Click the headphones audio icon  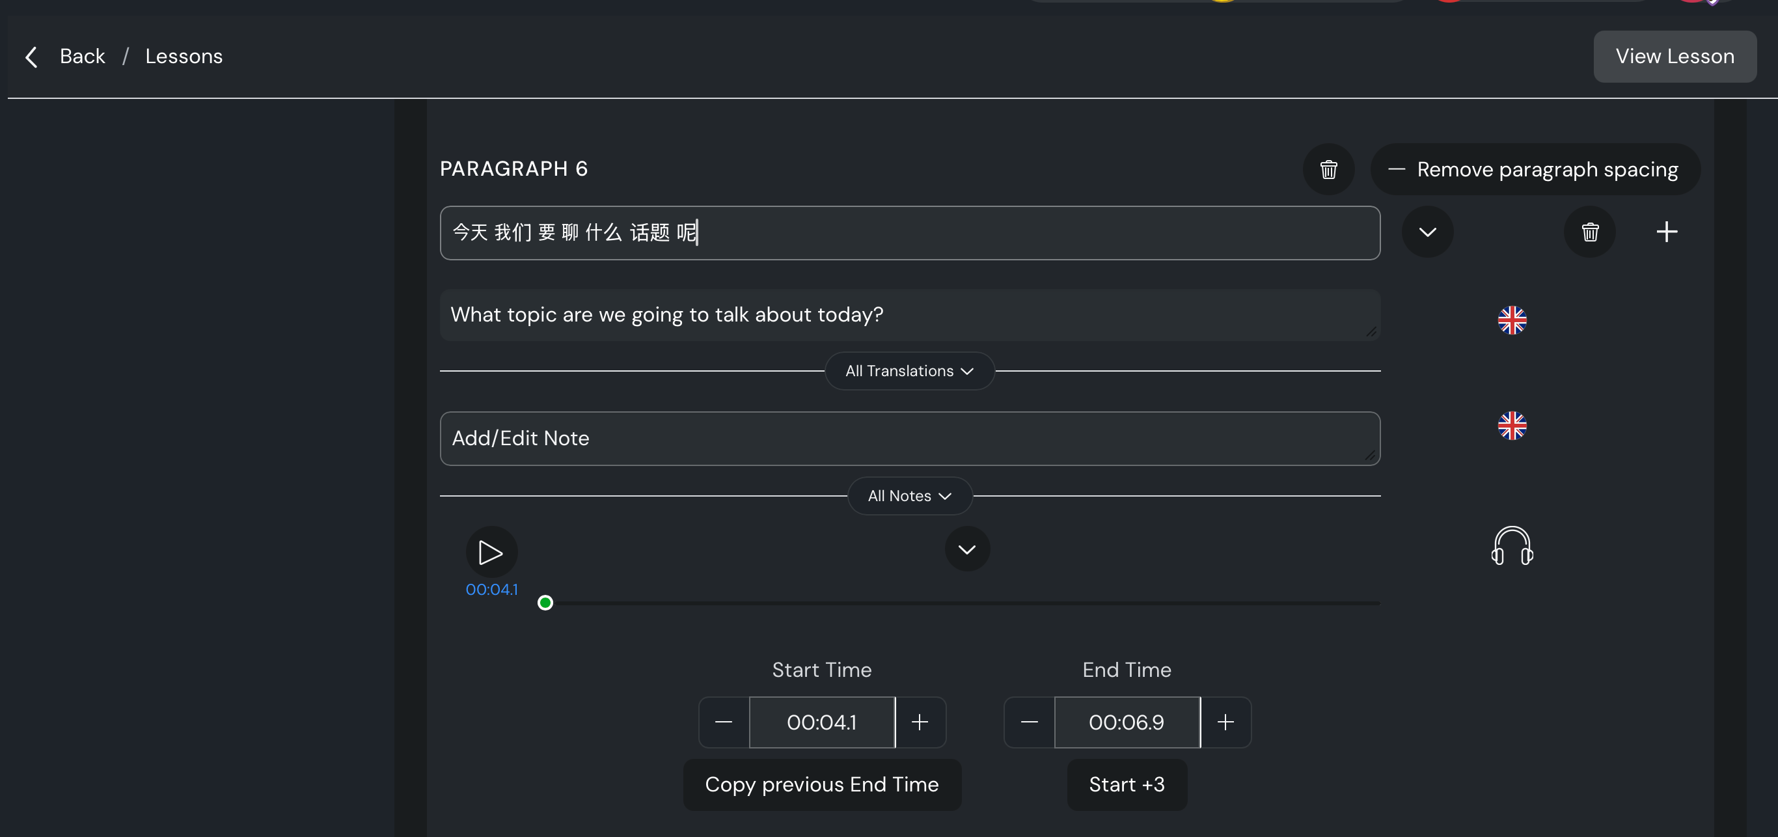coord(1512,547)
